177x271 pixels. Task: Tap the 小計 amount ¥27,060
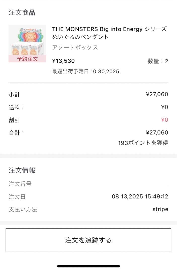tap(157, 94)
